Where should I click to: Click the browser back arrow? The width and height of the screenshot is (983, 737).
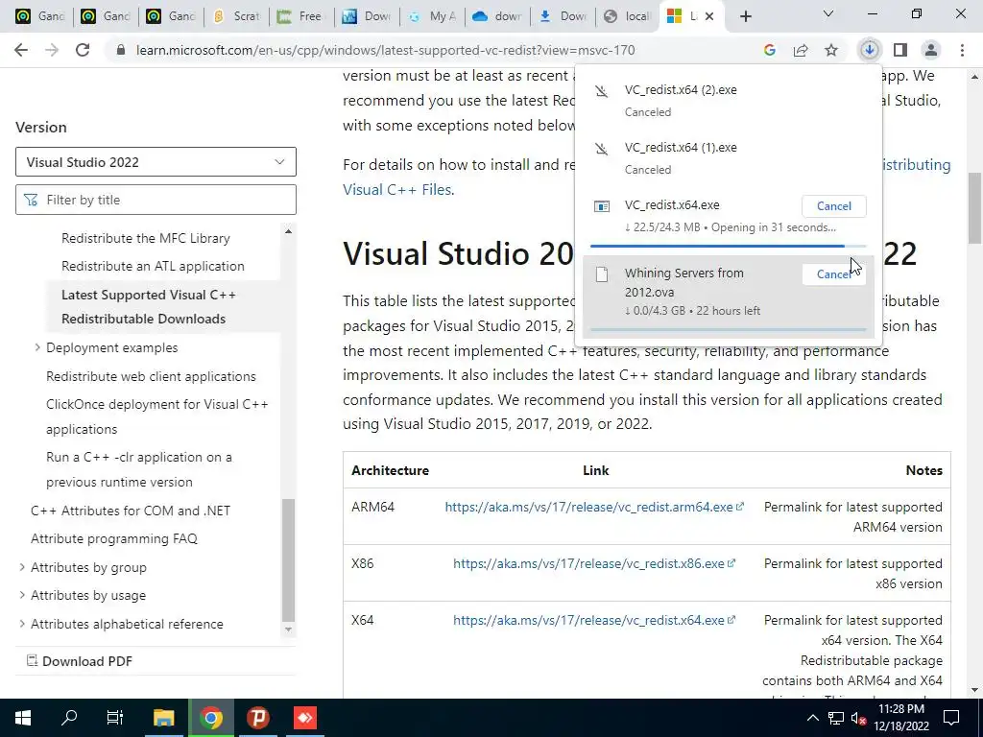21,50
